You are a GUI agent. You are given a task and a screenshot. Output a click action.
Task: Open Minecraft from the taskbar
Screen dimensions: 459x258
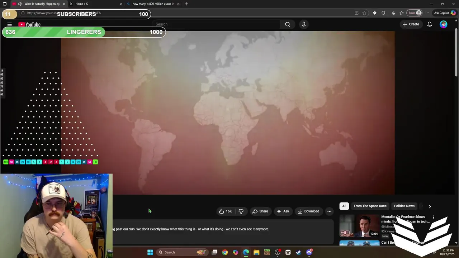coord(267,252)
